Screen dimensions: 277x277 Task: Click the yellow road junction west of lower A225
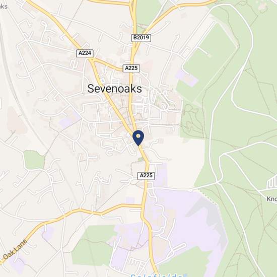(x=142, y=206)
